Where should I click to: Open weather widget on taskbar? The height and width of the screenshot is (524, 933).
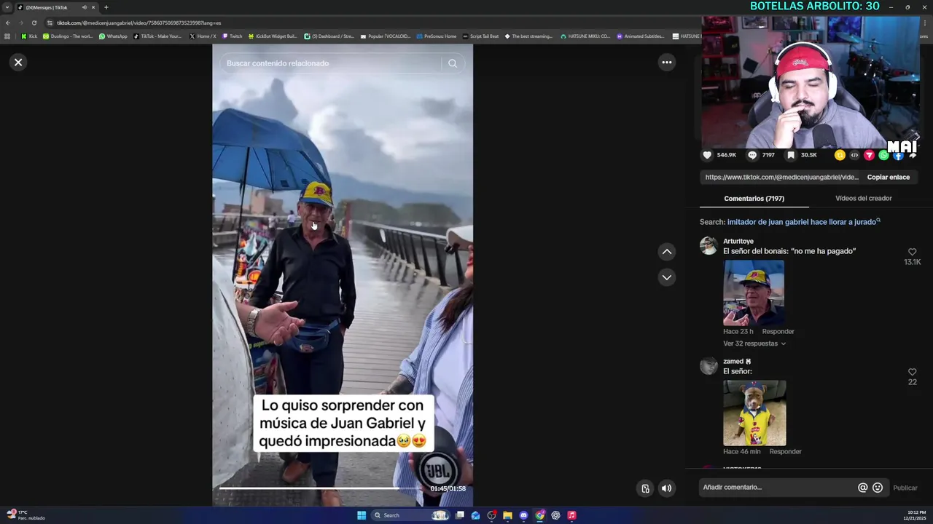click(x=26, y=515)
